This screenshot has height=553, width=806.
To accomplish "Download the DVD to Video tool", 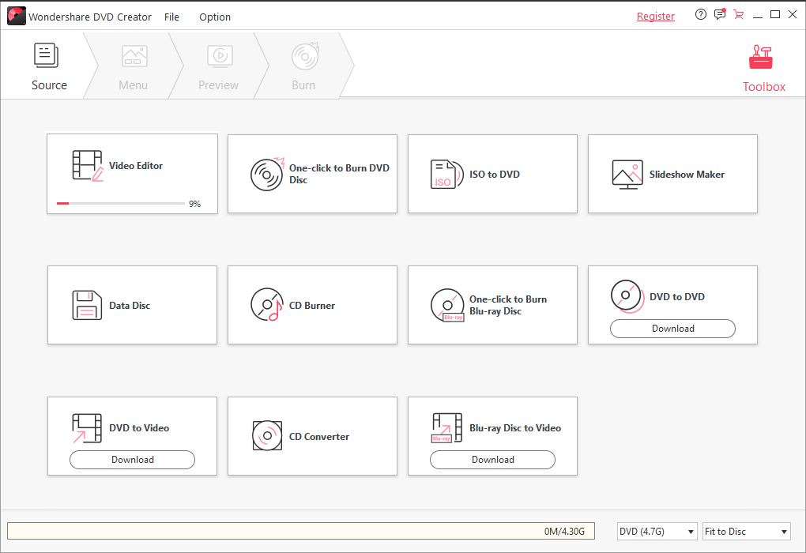I will click(133, 460).
